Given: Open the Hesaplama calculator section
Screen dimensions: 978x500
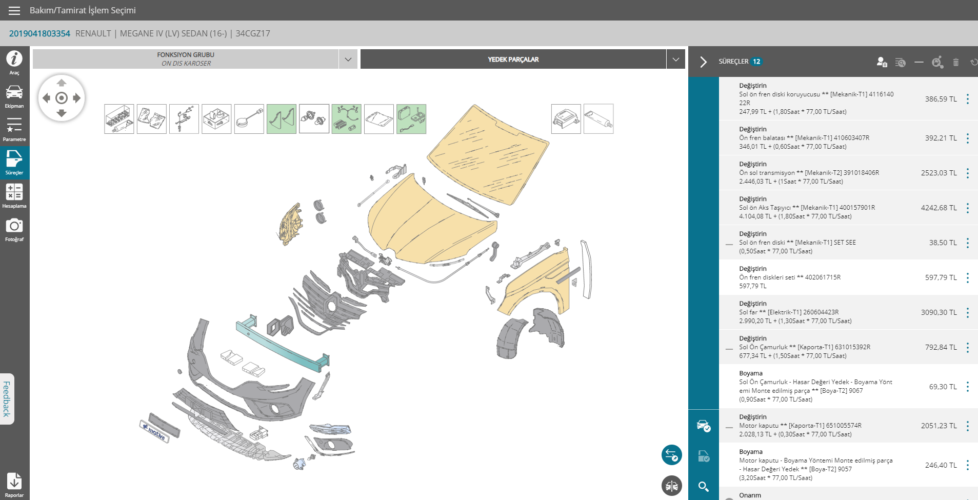Looking at the screenshot, I should (x=14, y=196).
